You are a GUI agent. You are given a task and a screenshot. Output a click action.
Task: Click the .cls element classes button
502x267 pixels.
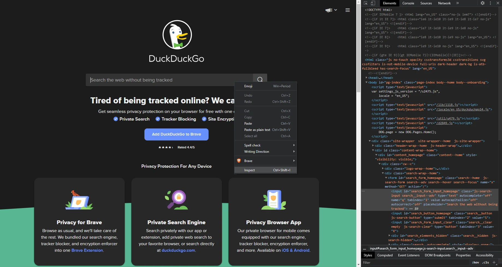click(x=486, y=262)
